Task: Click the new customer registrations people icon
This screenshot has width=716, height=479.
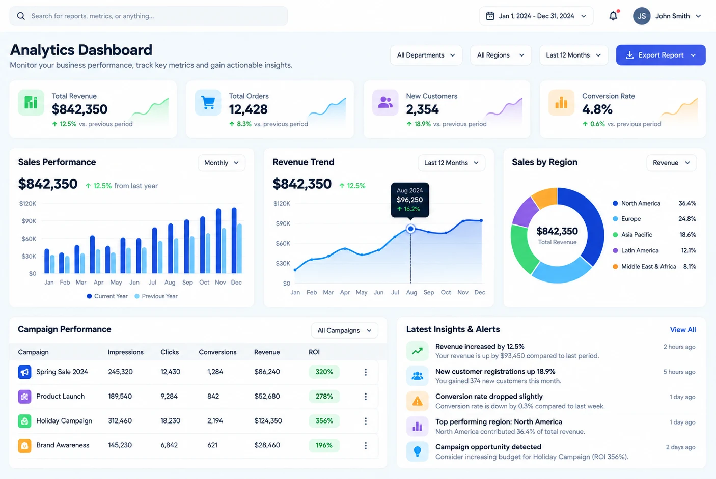Action: (x=417, y=376)
